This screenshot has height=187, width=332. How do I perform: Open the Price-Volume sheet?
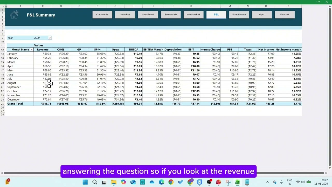[x=239, y=15]
